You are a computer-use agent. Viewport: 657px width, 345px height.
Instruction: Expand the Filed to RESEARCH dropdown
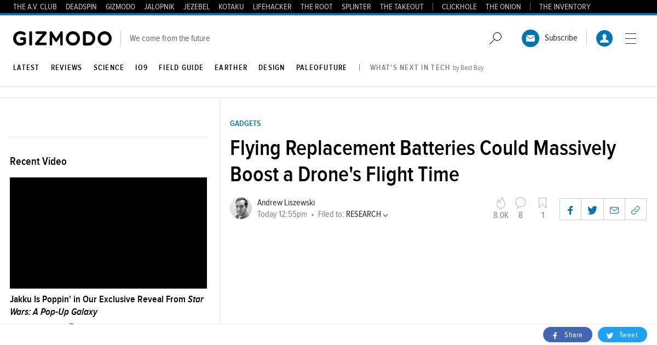click(367, 215)
